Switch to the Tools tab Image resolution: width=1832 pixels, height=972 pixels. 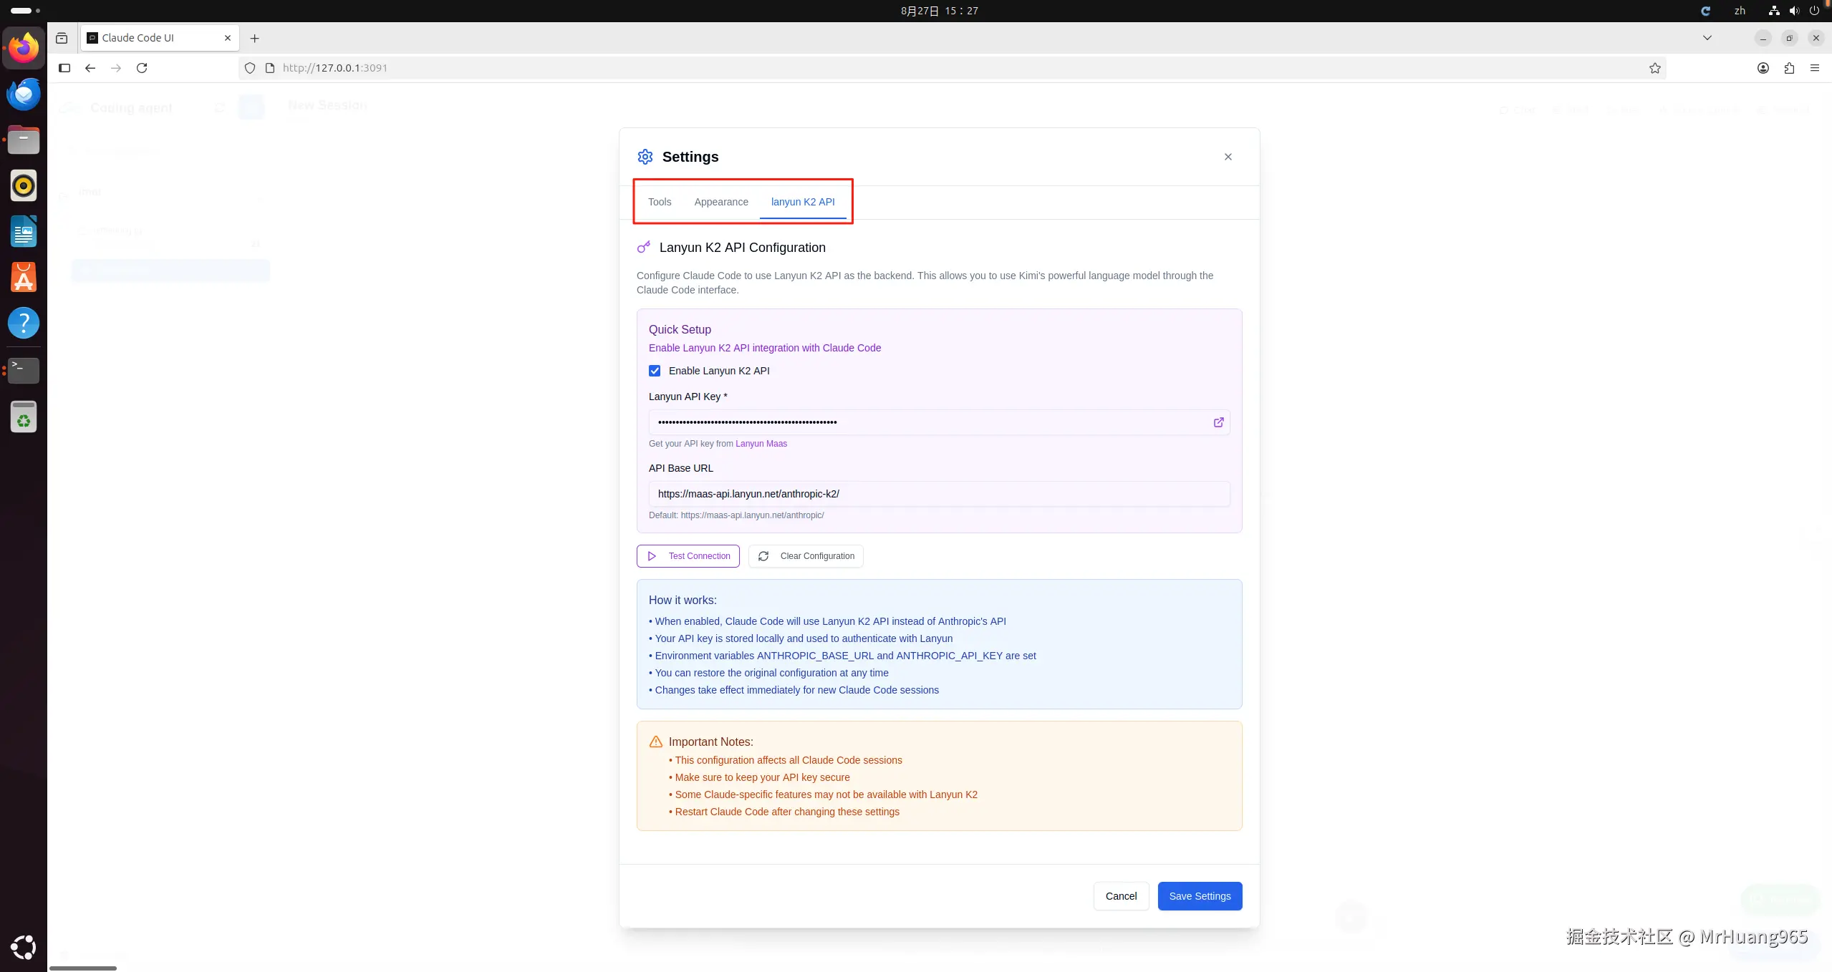(659, 202)
